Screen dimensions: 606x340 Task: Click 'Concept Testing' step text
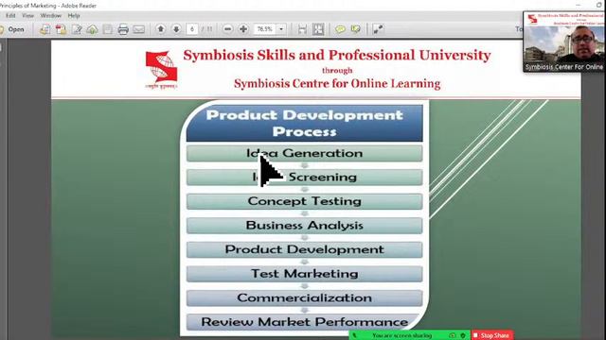pyautogui.click(x=305, y=201)
